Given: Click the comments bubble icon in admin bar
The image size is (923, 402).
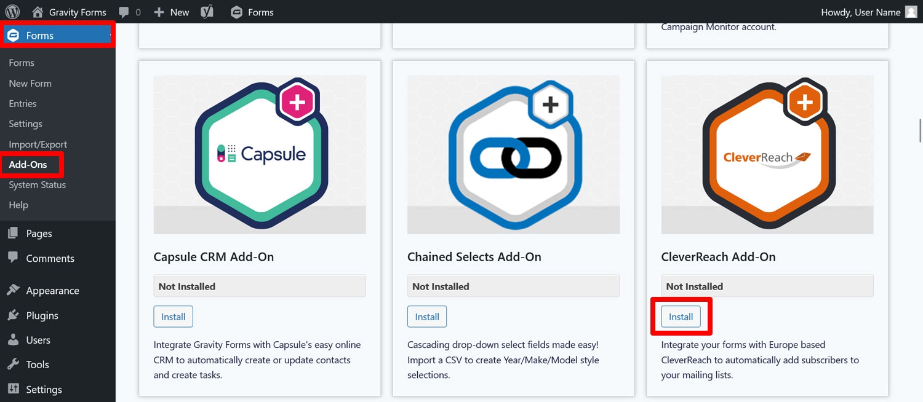Looking at the screenshot, I should pyautogui.click(x=124, y=12).
